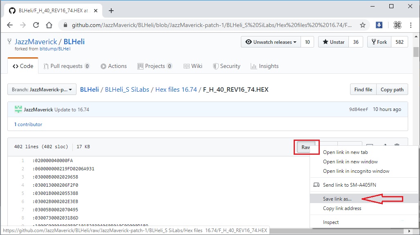Go to the browser home icon

click(49, 25)
